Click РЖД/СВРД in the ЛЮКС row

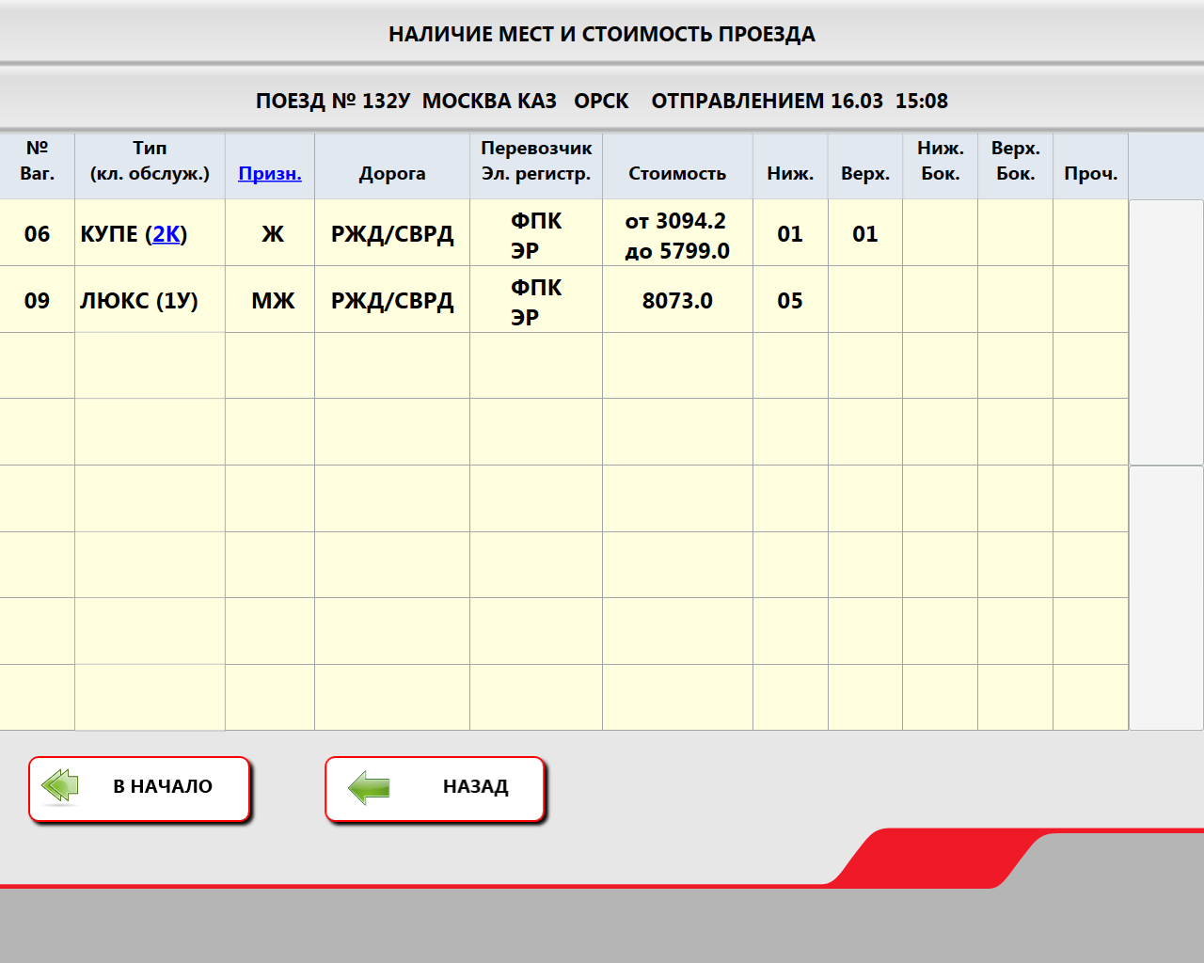(392, 301)
